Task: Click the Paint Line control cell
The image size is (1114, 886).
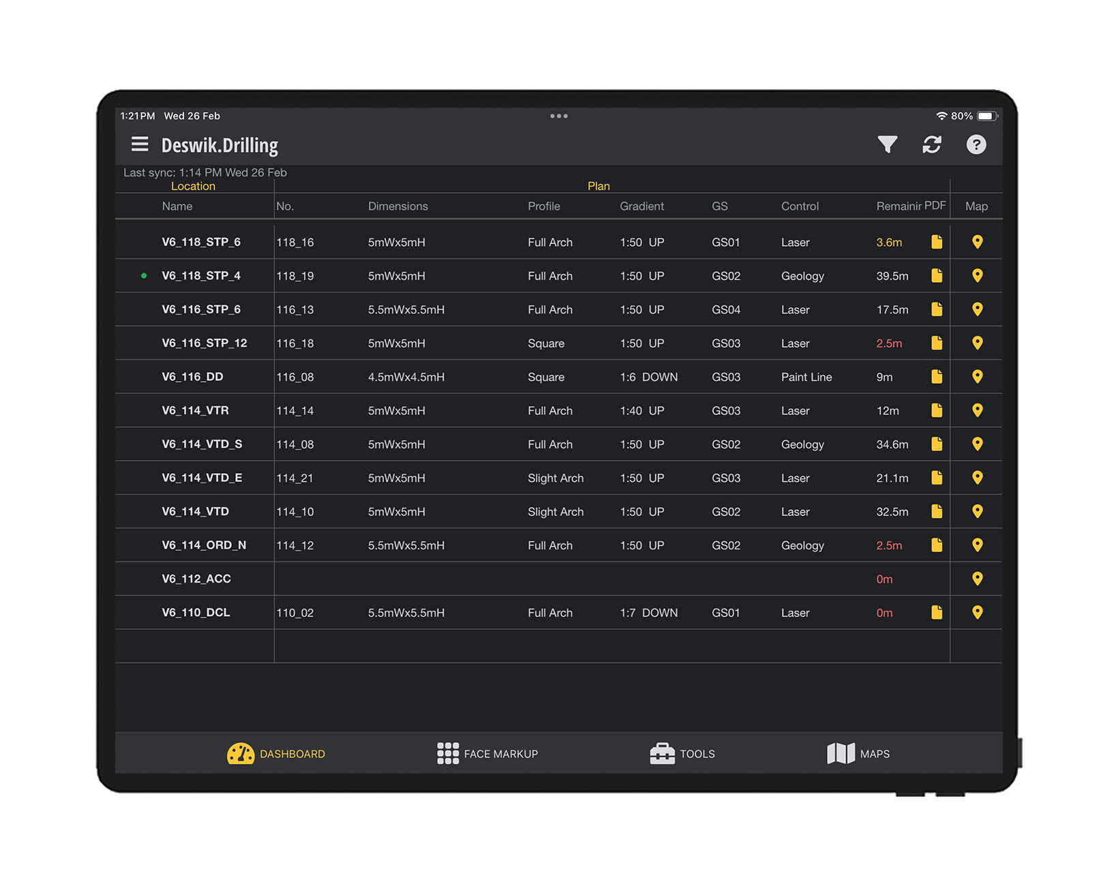Action: click(807, 377)
